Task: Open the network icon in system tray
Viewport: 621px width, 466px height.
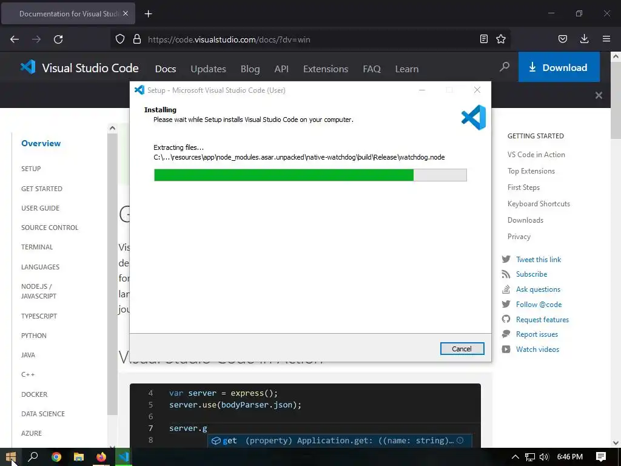Action: pyautogui.click(x=530, y=457)
